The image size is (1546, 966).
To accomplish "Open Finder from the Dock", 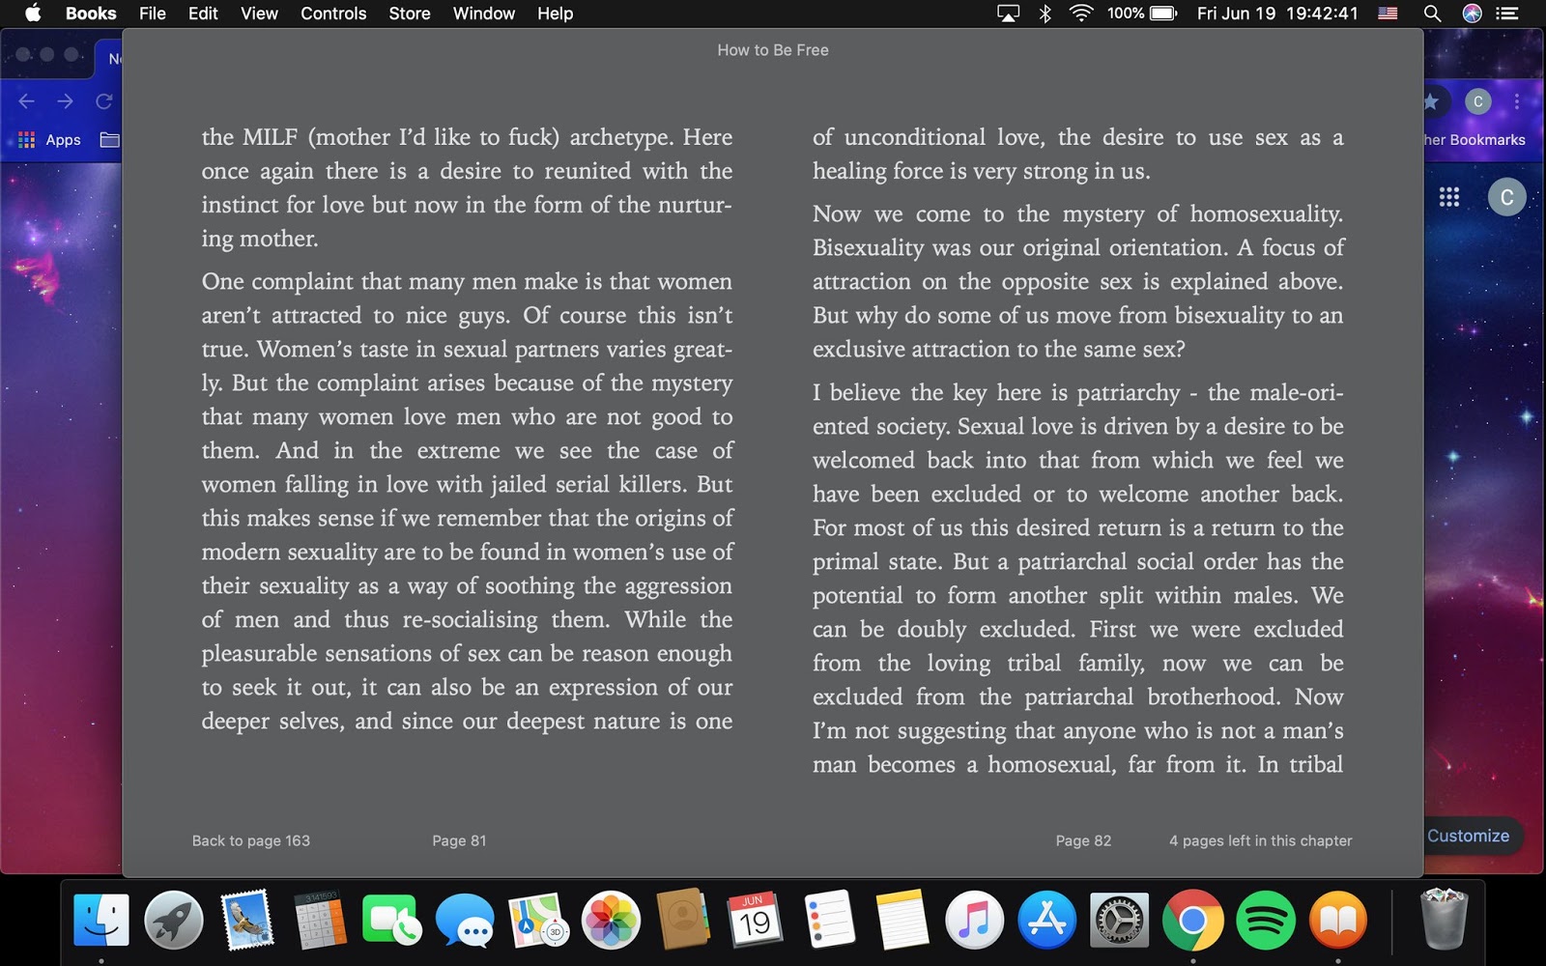I will coord(101,920).
